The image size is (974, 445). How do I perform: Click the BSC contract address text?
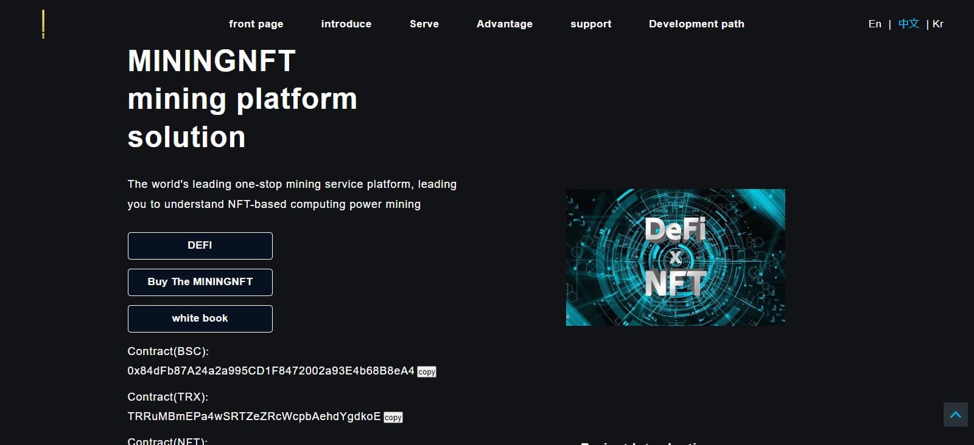[270, 371]
